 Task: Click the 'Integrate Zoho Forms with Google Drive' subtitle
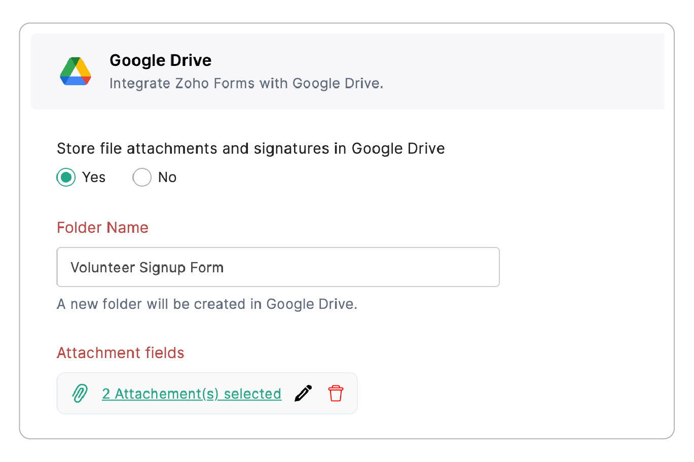[246, 83]
